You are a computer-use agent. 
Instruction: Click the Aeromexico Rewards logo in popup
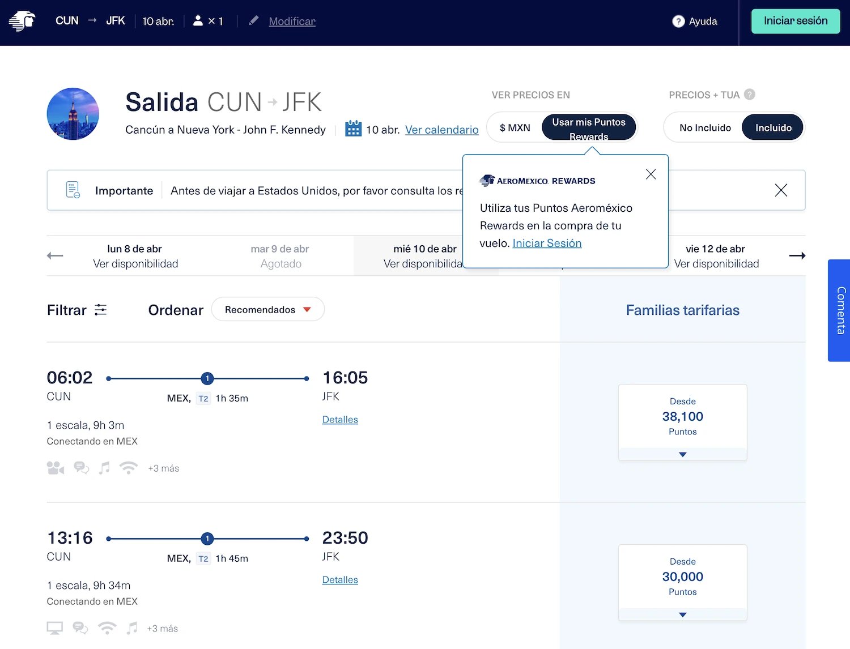[x=537, y=181]
